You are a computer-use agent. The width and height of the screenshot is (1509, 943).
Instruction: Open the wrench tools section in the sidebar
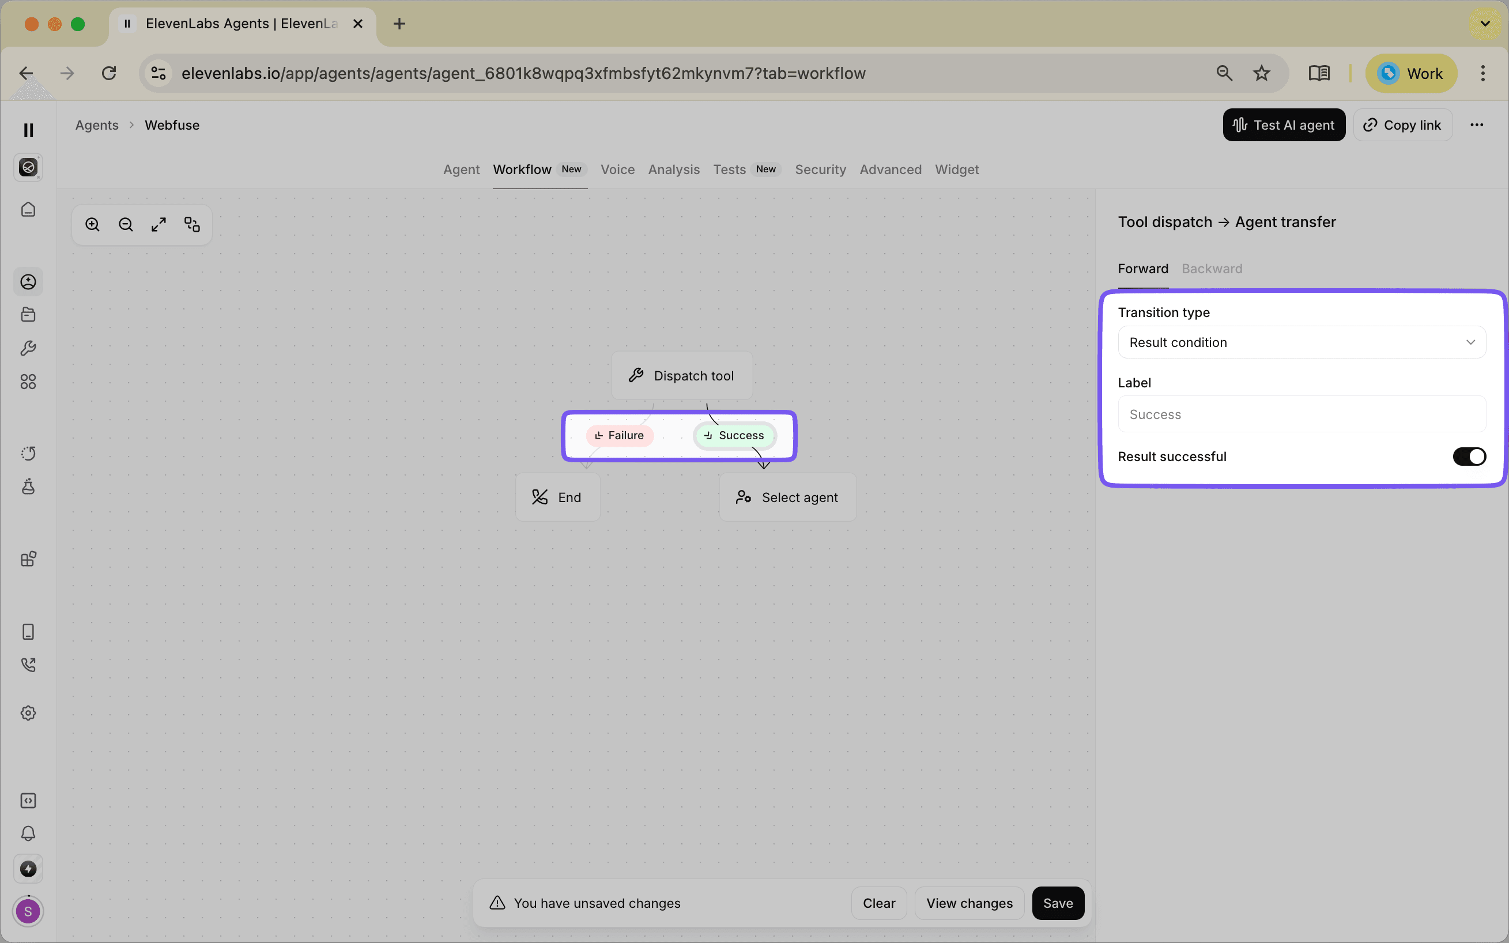[28, 348]
